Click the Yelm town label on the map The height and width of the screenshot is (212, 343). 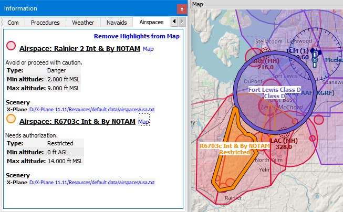click(265, 169)
